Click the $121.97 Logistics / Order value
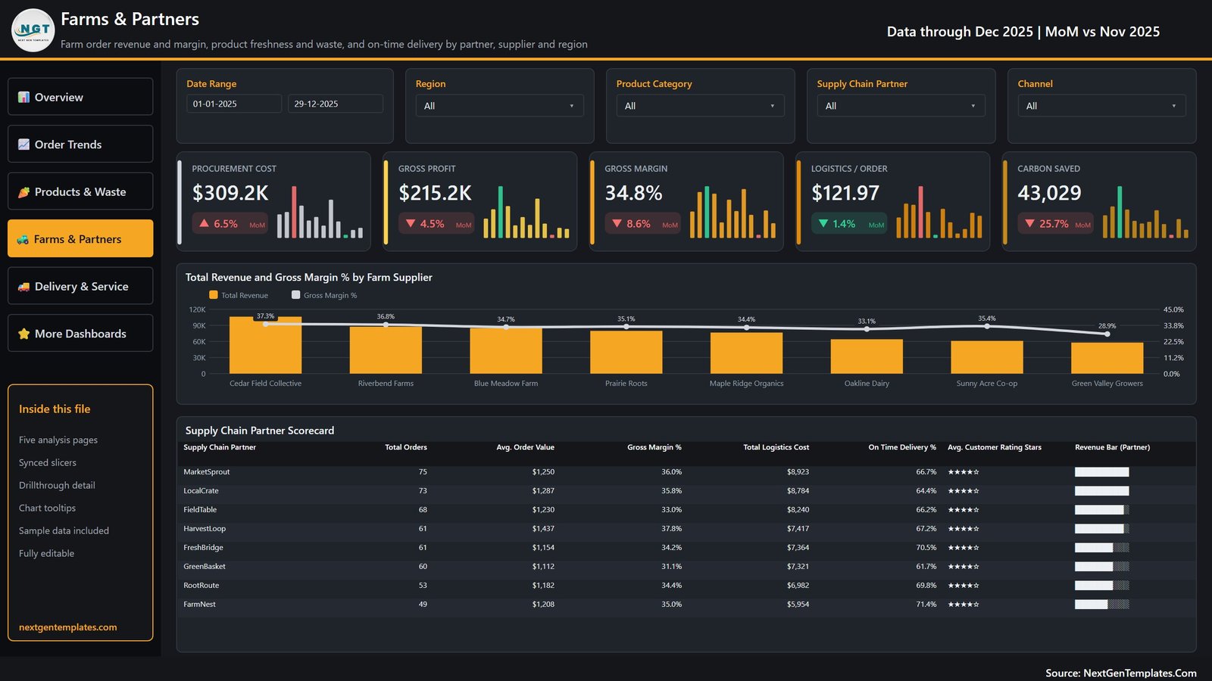This screenshot has height=681, width=1212. coord(845,193)
